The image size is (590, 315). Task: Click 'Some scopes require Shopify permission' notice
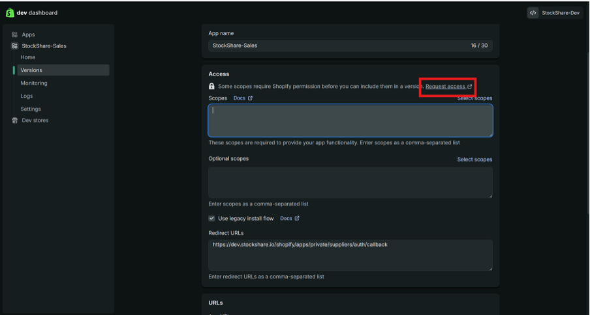[x=321, y=87]
